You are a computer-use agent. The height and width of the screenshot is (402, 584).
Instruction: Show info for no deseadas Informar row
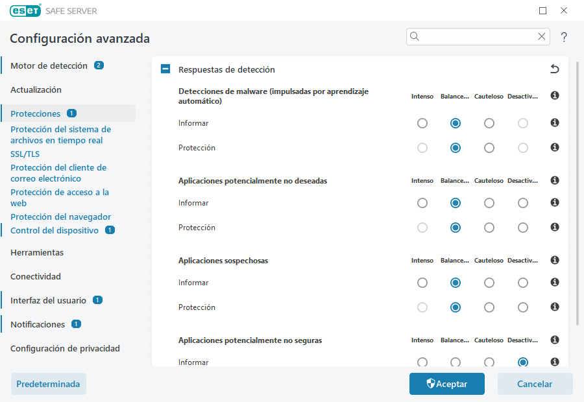point(555,202)
